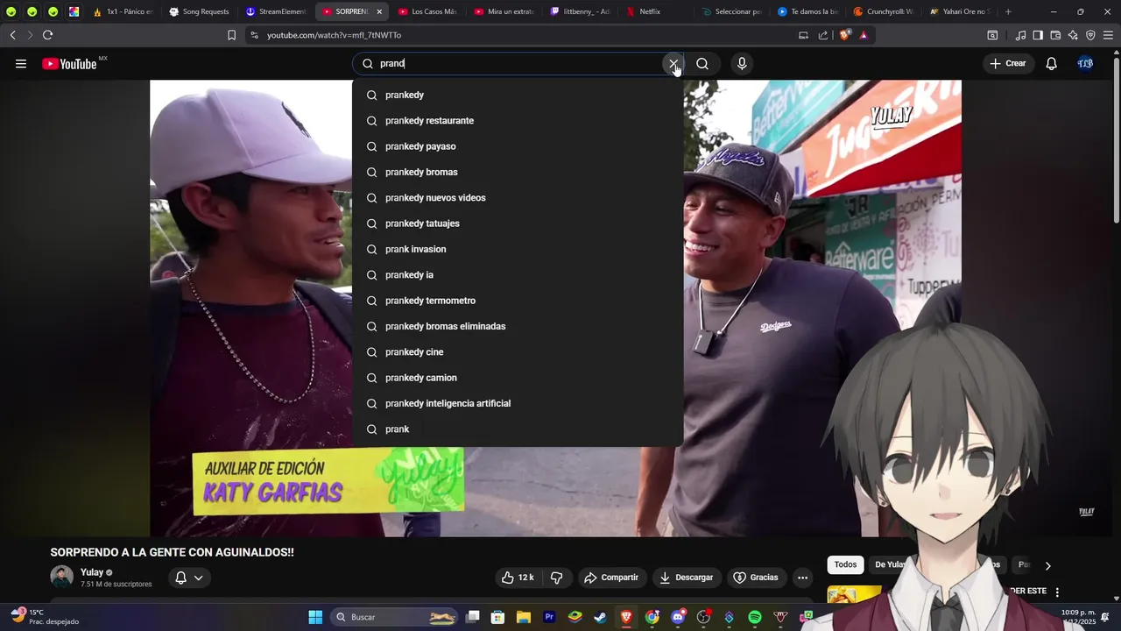Open the YouTube guide hamburger menu
Viewport: 1121px width, 631px height.
[x=21, y=64]
